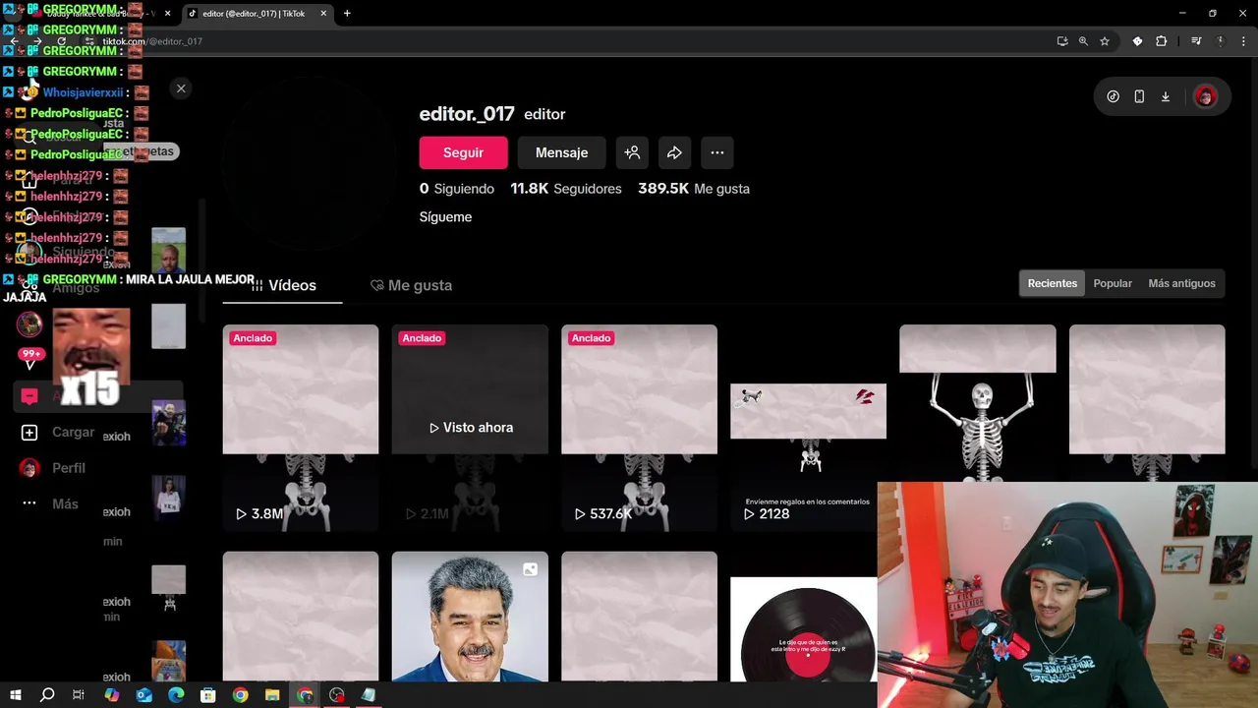Image resolution: width=1258 pixels, height=708 pixels.
Task: Open the media control music icon
Action: click(1196, 41)
